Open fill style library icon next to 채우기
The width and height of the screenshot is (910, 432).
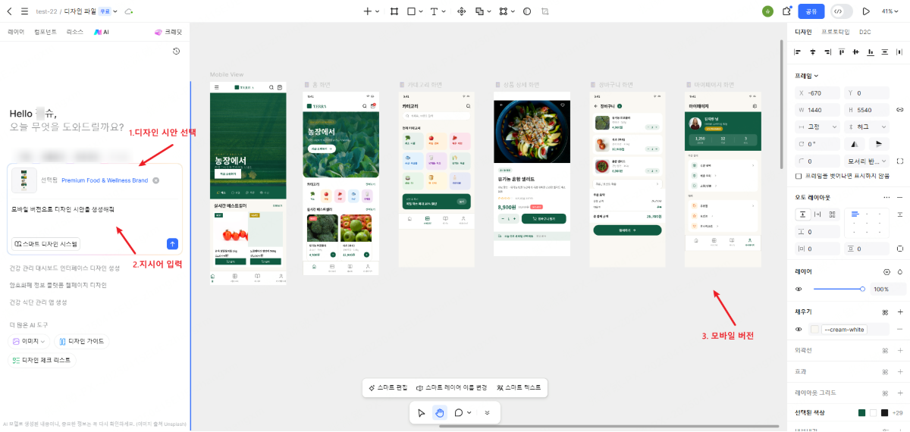coord(885,311)
